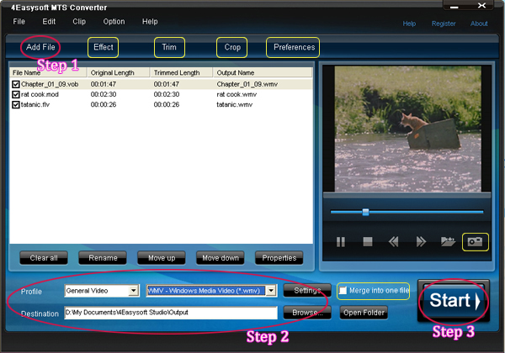The height and width of the screenshot is (353, 505).
Task: Click the Move up button
Action: pyautogui.click(x=162, y=258)
